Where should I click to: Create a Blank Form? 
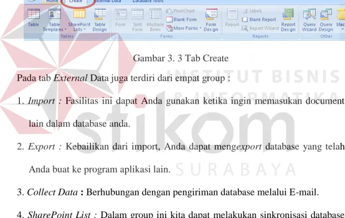(181, 20)
